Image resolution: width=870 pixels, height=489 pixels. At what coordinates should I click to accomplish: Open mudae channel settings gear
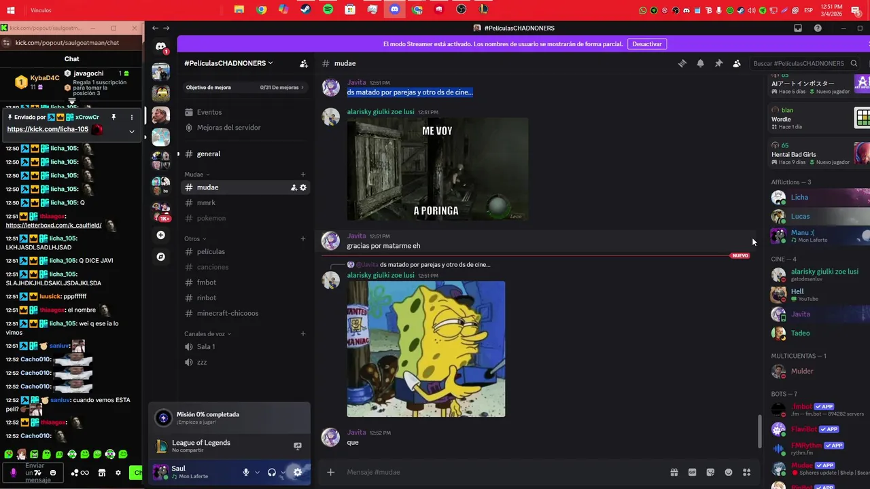pyautogui.click(x=303, y=187)
